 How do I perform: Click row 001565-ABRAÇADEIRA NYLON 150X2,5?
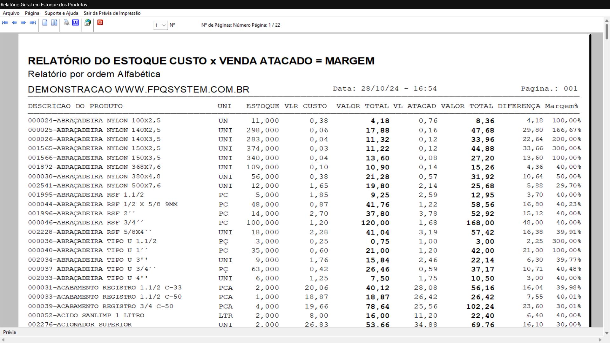point(304,149)
